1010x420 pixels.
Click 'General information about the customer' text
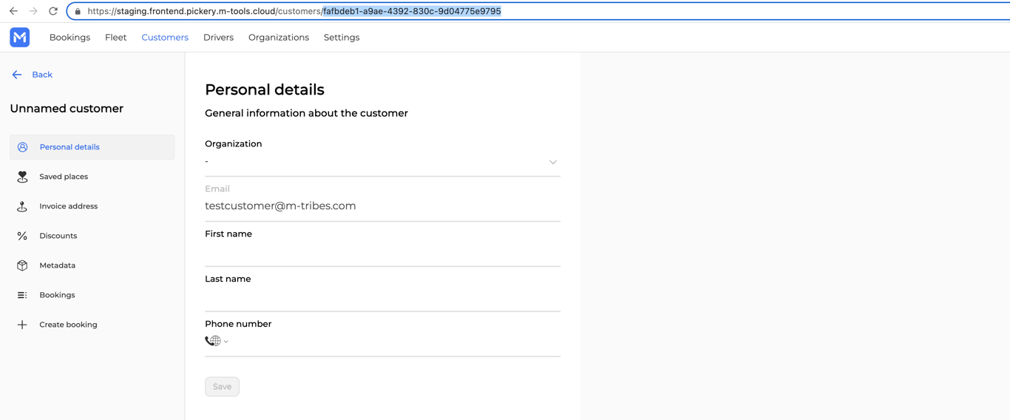point(306,113)
